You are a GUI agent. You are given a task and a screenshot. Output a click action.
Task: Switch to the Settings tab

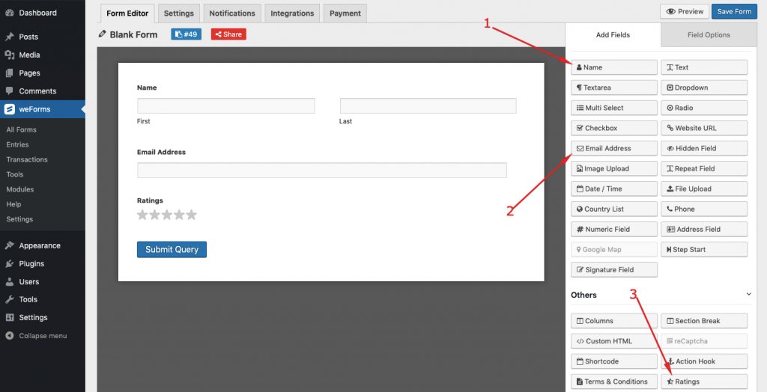pyautogui.click(x=178, y=13)
